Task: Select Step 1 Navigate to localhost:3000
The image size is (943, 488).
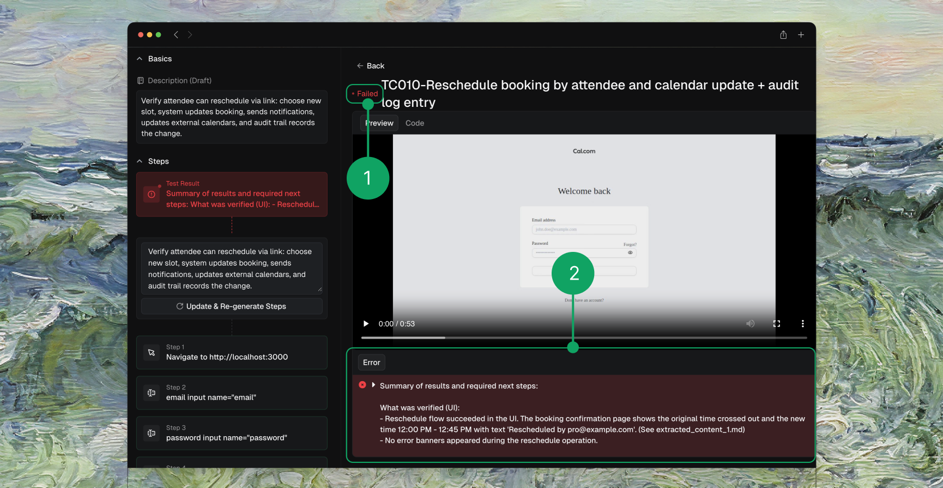Action: [x=232, y=353]
